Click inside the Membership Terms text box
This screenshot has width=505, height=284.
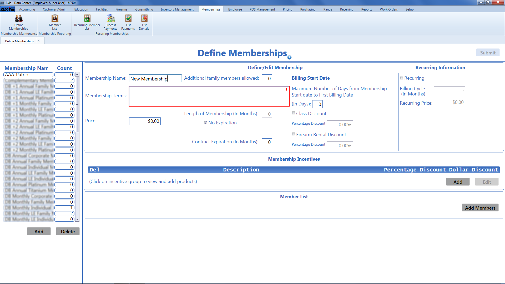(209, 96)
